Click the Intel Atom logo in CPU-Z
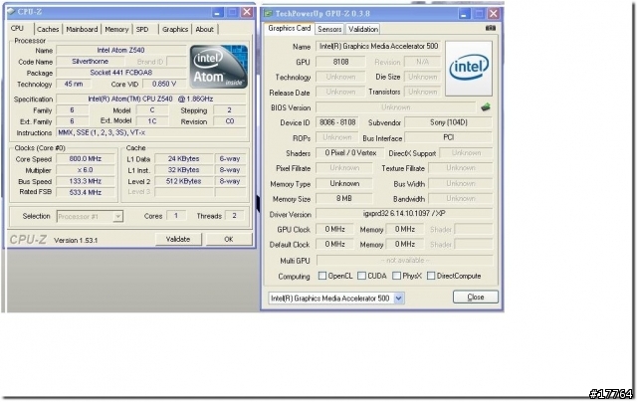 [x=219, y=67]
